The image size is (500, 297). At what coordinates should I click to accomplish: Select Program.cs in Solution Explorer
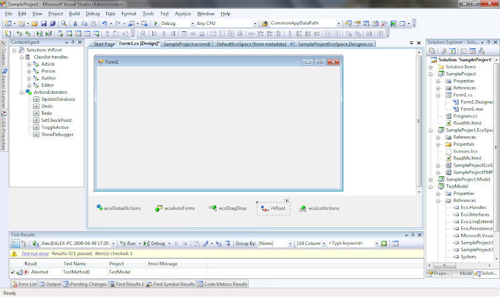click(x=465, y=116)
